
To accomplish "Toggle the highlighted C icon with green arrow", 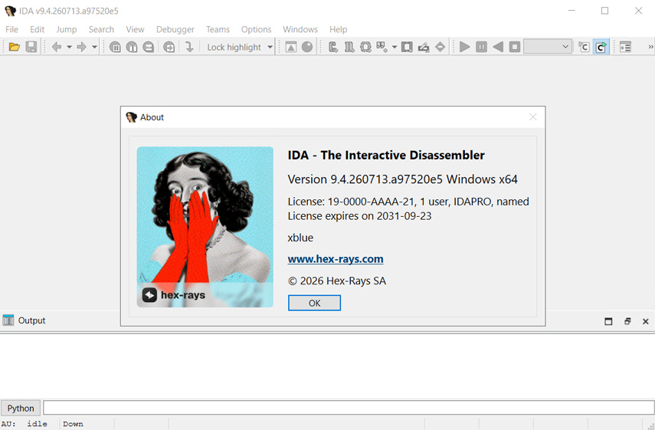I will click(601, 47).
